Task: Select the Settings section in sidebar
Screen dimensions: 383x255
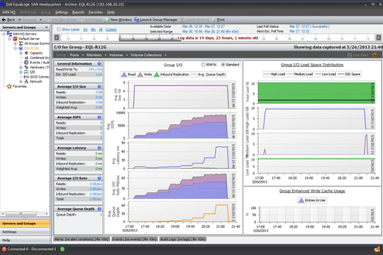Action: click(x=25, y=232)
